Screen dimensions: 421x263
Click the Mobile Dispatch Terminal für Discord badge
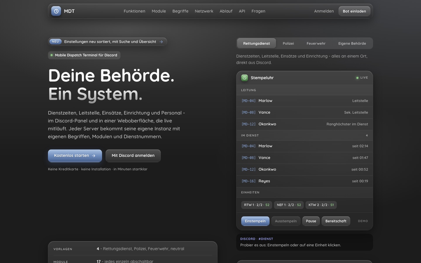(x=84, y=55)
